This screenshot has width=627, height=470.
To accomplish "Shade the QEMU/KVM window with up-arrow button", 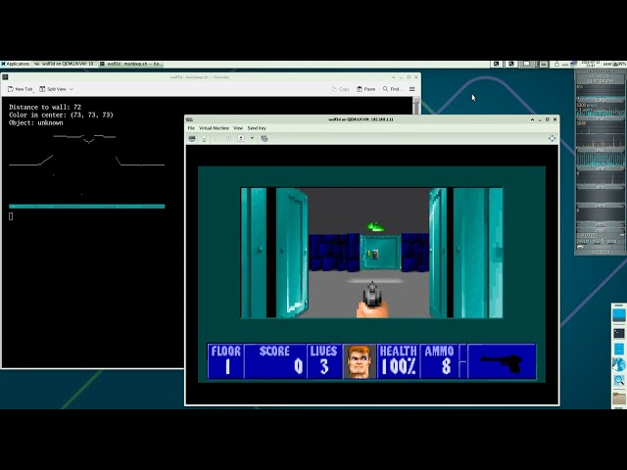I will [x=532, y=119].
